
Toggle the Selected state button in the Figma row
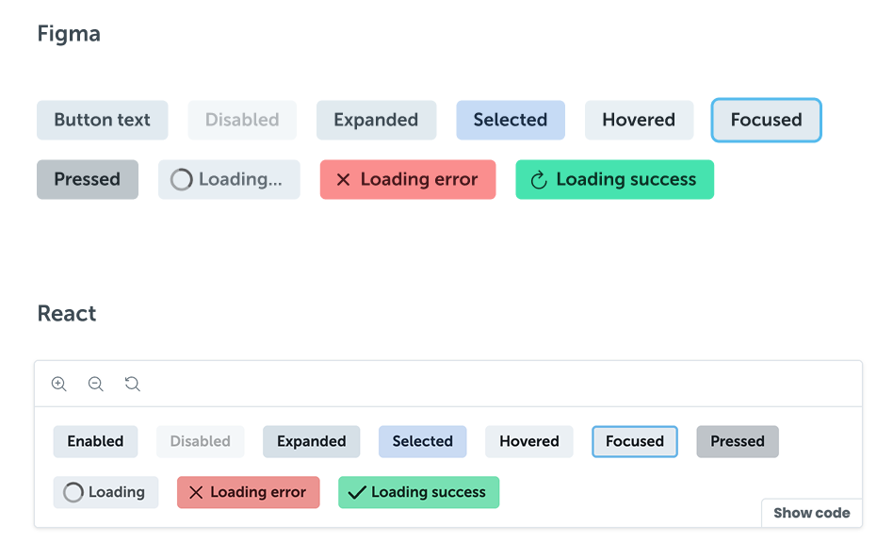click(x=510, y=120)
